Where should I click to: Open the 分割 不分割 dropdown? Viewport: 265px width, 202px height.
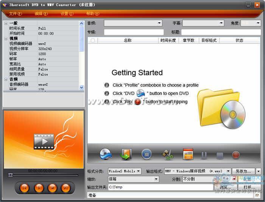coord(234,179)
